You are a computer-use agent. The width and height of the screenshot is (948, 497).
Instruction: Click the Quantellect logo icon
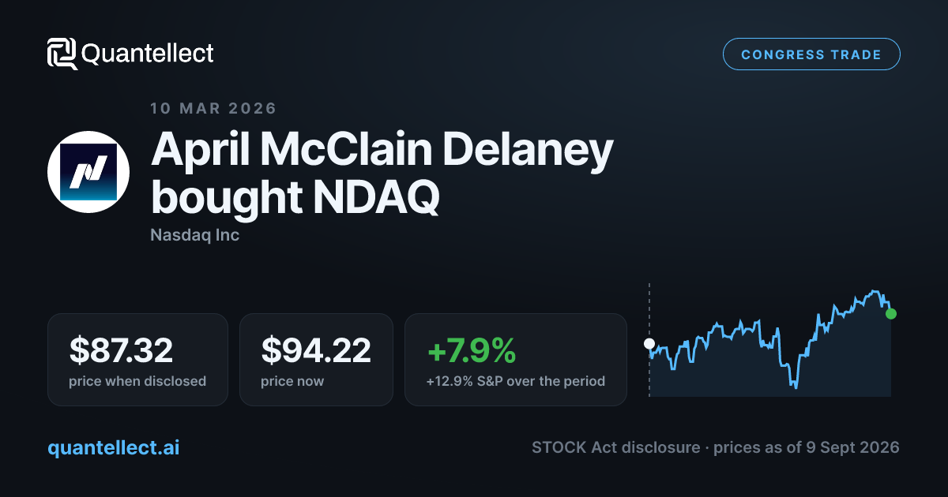tap(62, 54)
